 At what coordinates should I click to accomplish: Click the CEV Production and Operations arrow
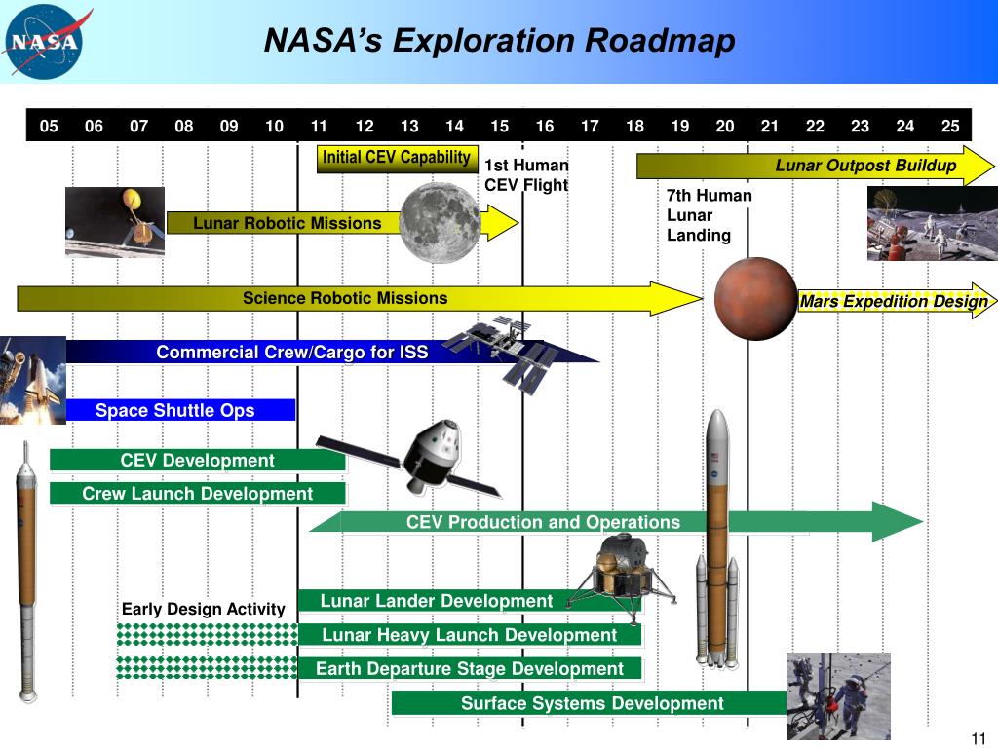pos(616,522)
